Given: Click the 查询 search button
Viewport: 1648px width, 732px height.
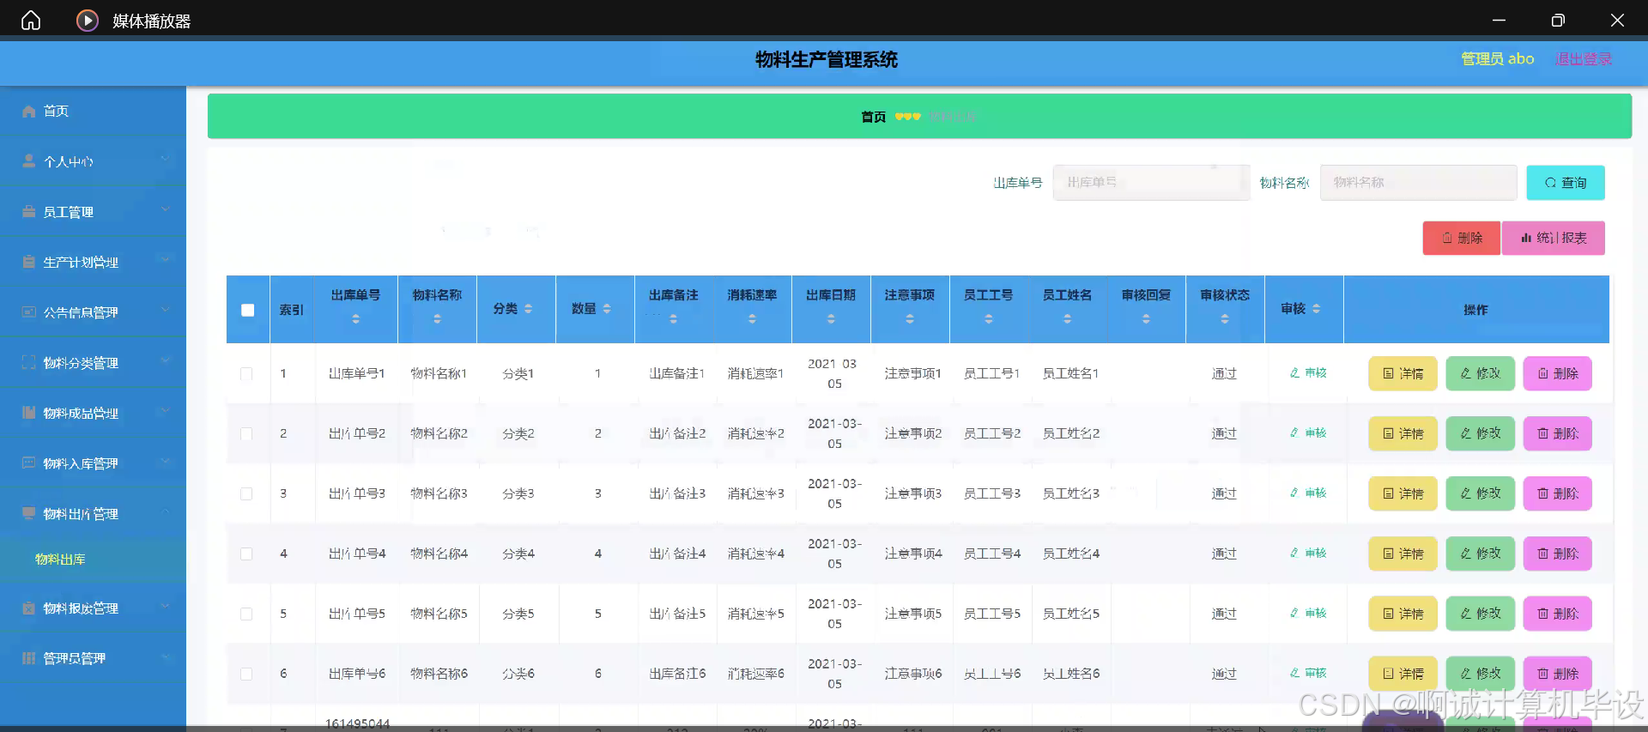Looking at the screenshot, I should 1566,183.
